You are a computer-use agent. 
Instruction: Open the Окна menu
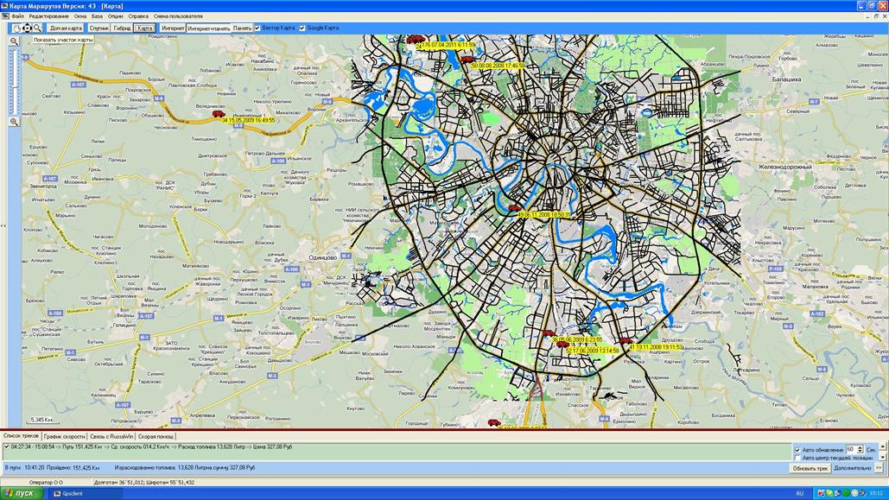tap(80, 16)
